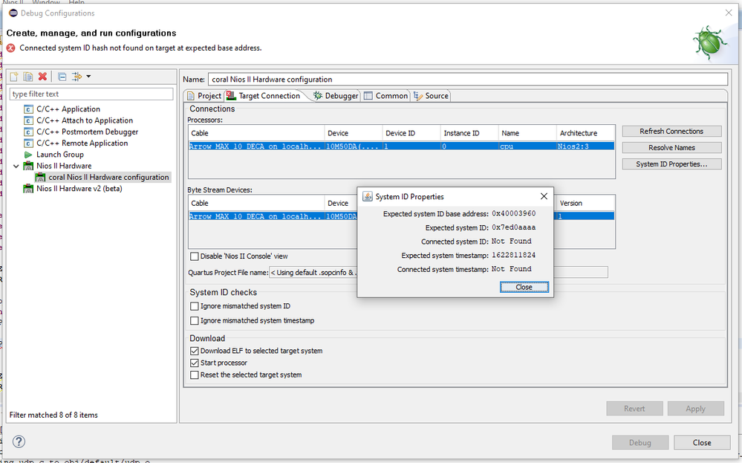
Task: Collapse all configurations in the tree
Action: click(62, 77)
